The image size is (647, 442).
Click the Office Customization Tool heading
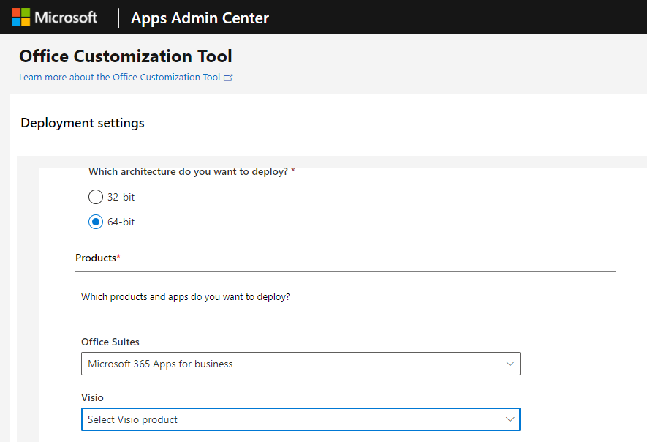coord(126,56)
